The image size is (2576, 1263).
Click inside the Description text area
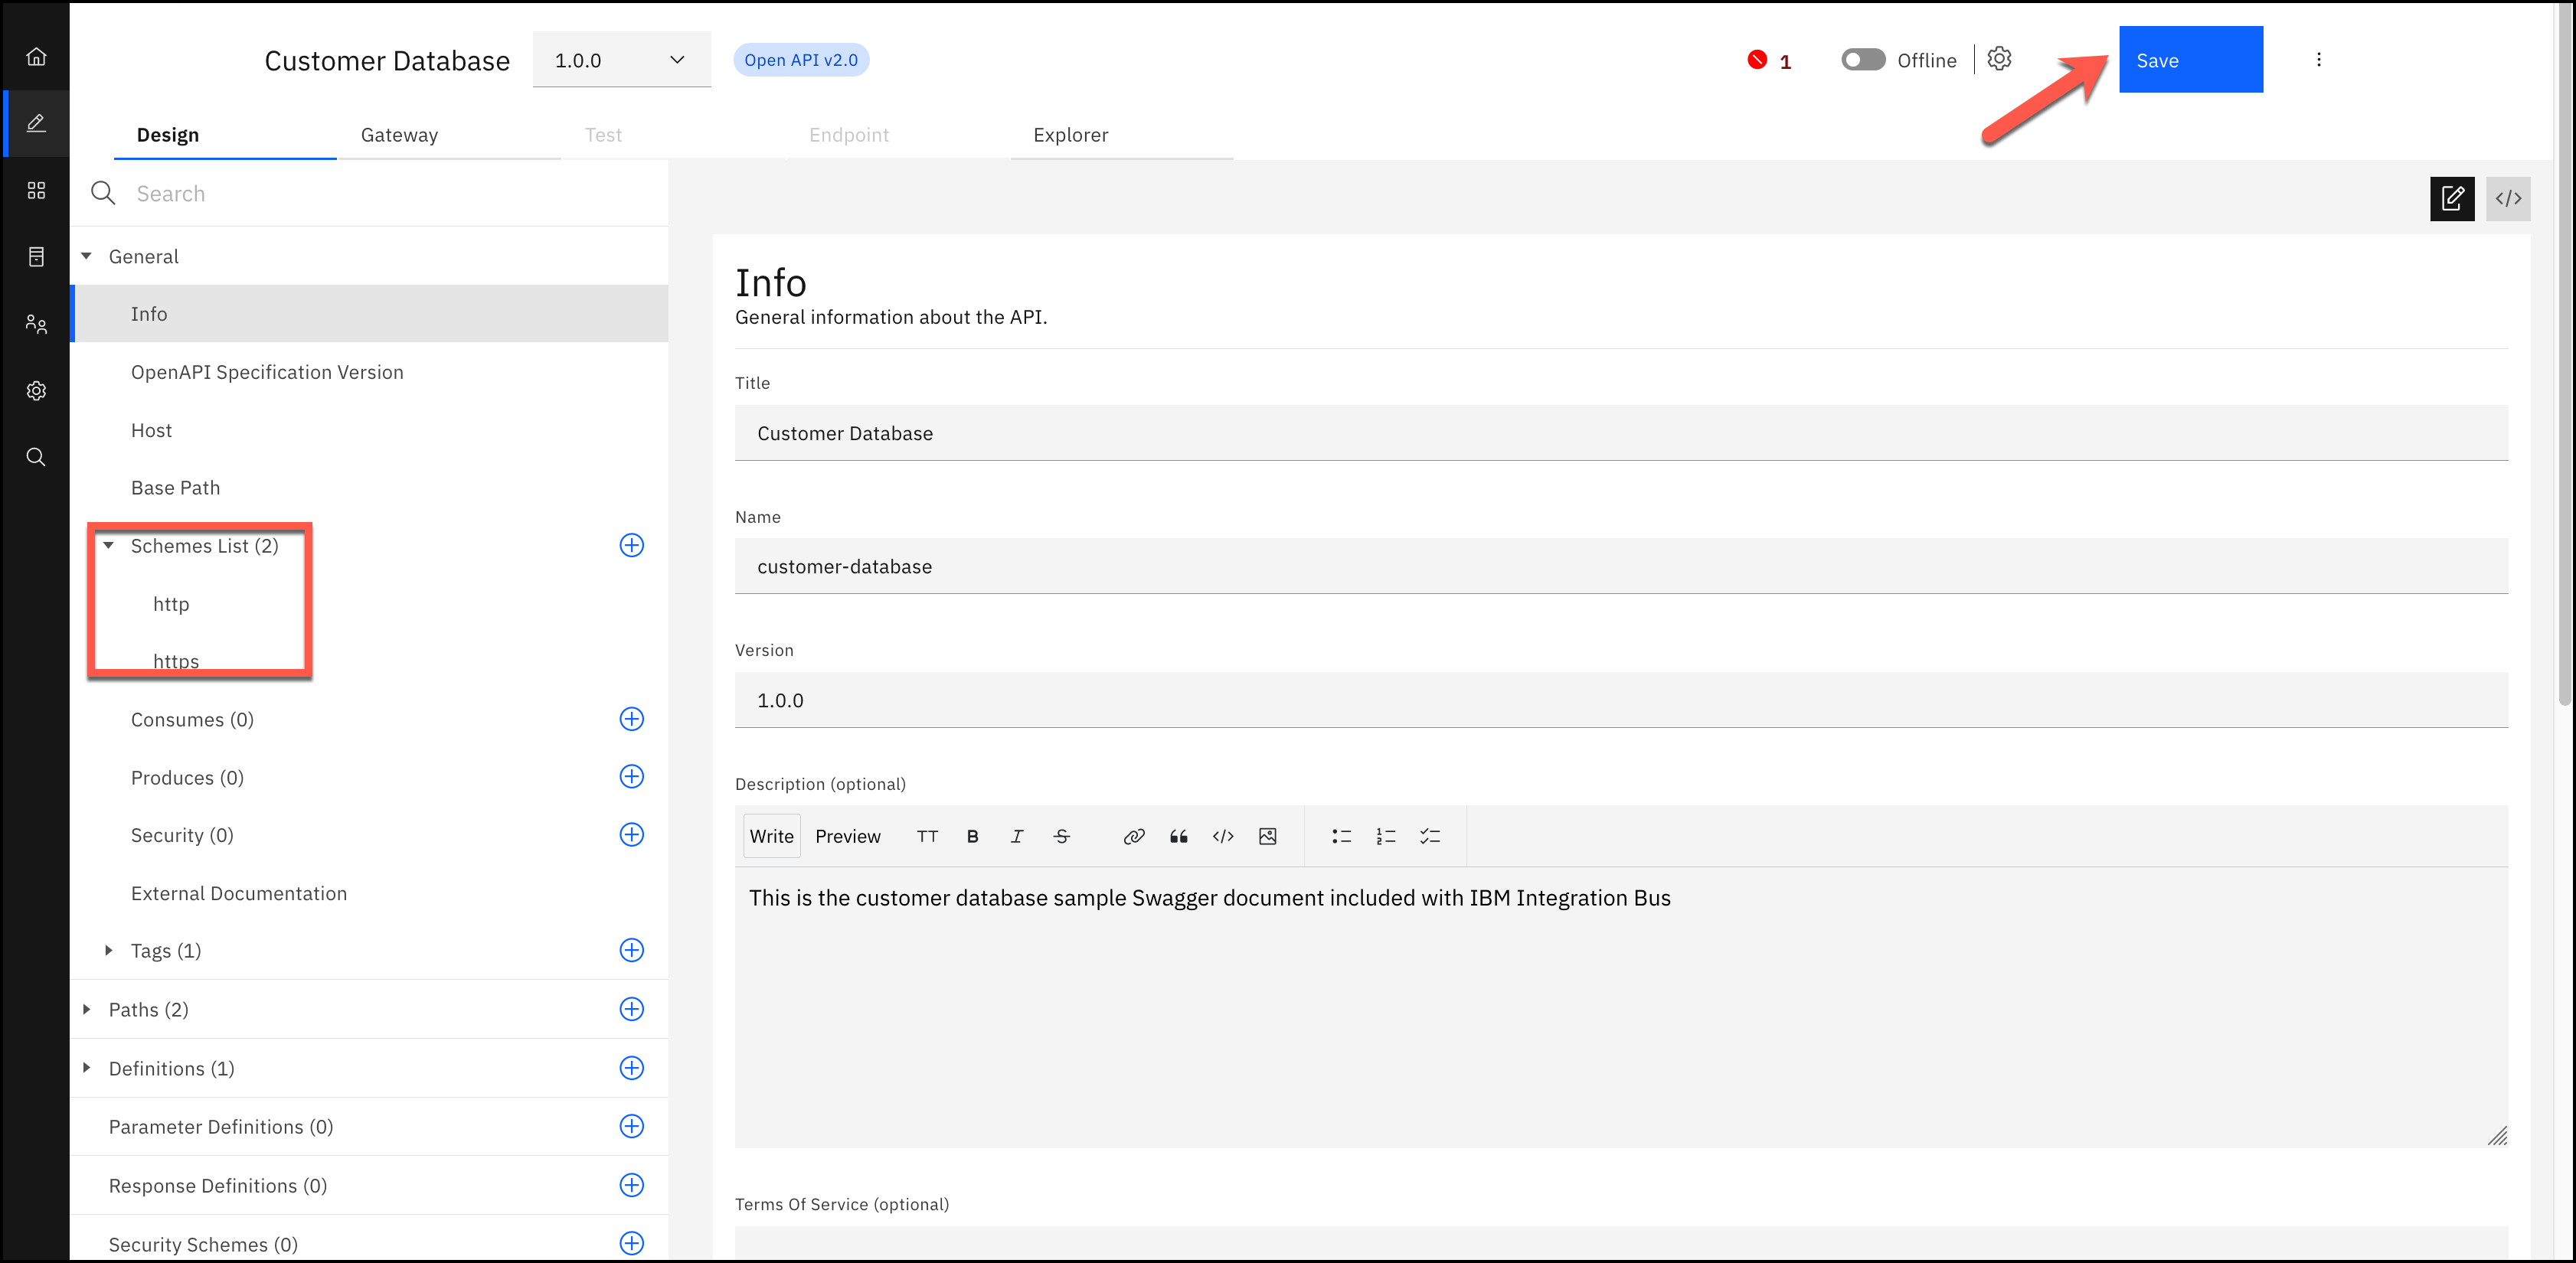[1621, 1007]
